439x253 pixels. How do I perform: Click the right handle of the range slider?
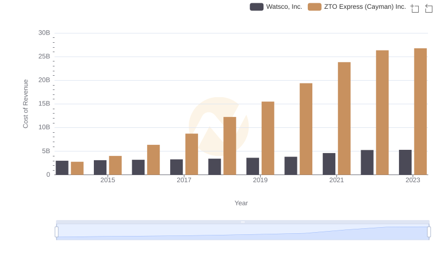[x=429, y=232]
